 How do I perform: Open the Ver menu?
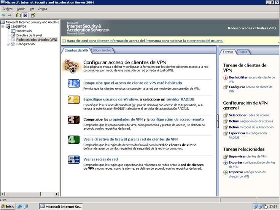[32, 9]
